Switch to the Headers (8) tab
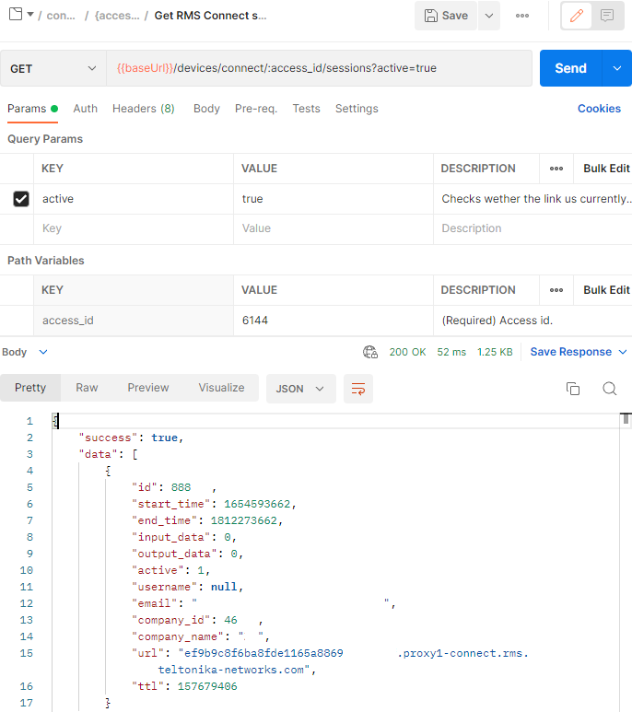This screenshot has height=712, width=632. pos(143,109)
